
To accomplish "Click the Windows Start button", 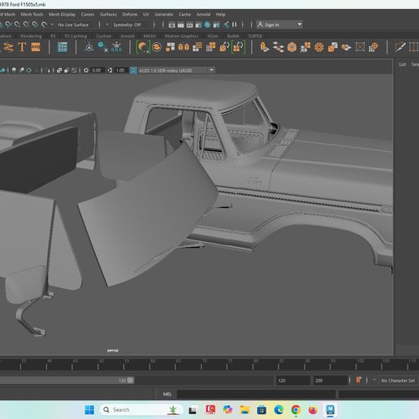I will point(89,410).
